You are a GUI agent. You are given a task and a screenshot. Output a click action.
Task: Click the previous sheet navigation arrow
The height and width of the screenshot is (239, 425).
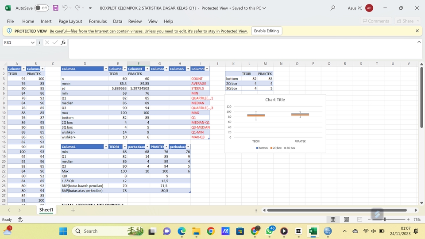coord(9,210)
